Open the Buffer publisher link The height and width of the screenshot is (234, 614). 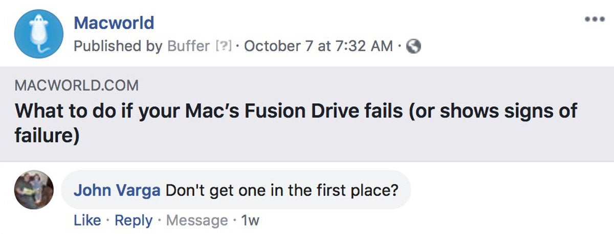coord(188,46)
